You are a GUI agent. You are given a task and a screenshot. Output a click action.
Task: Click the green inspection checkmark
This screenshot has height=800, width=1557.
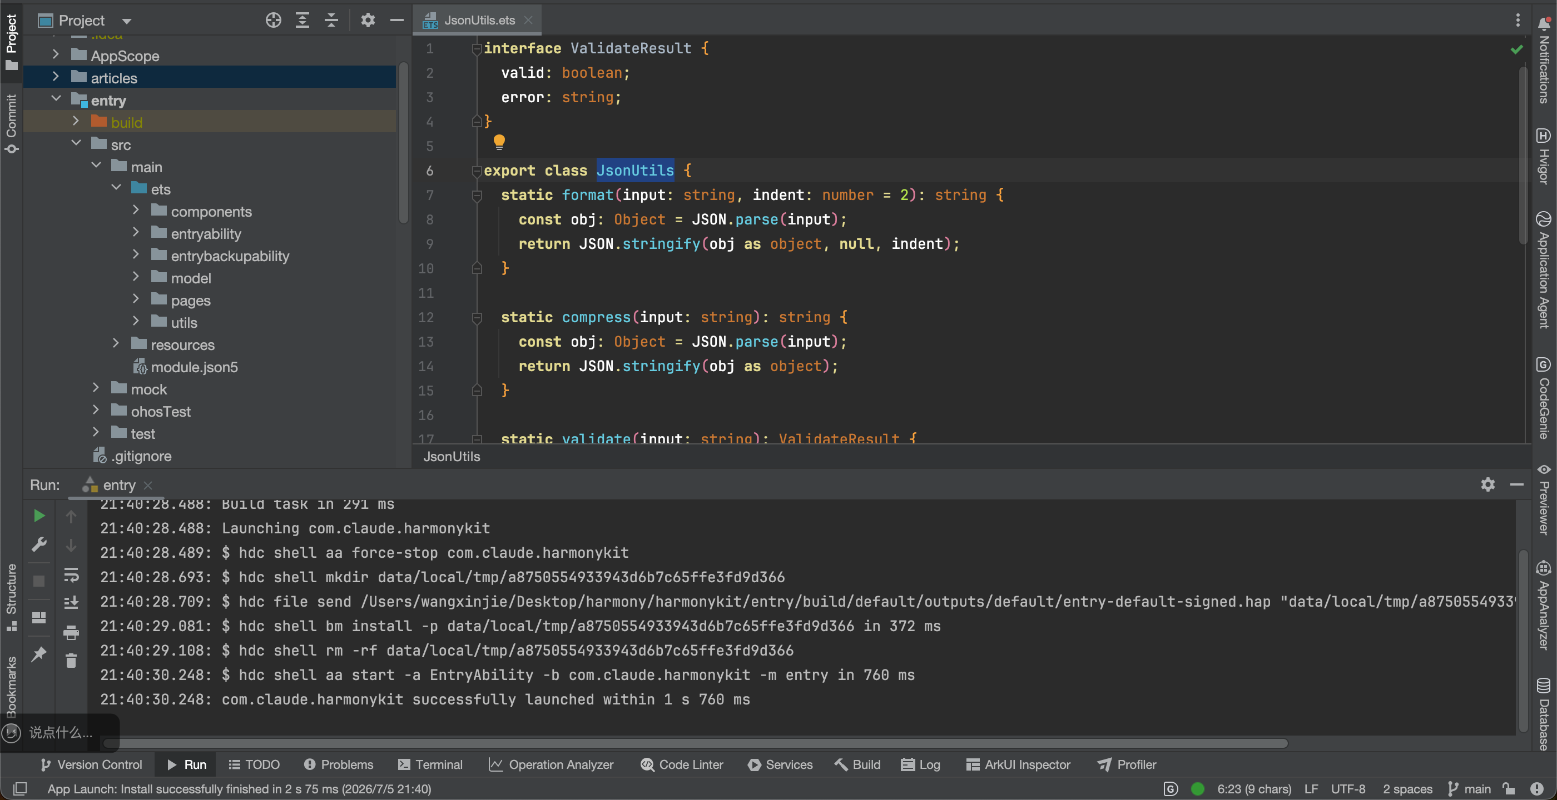[x=1516, y=49]
